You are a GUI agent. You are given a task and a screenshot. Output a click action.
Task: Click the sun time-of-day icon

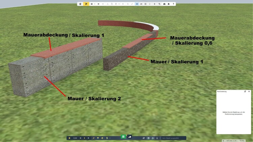point(69,138)
